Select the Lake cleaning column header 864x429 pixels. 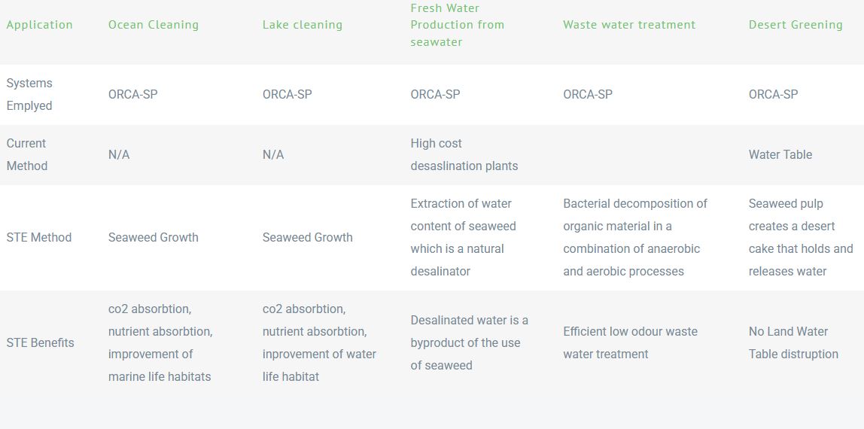pyautogui.click(x=302, y=25)
